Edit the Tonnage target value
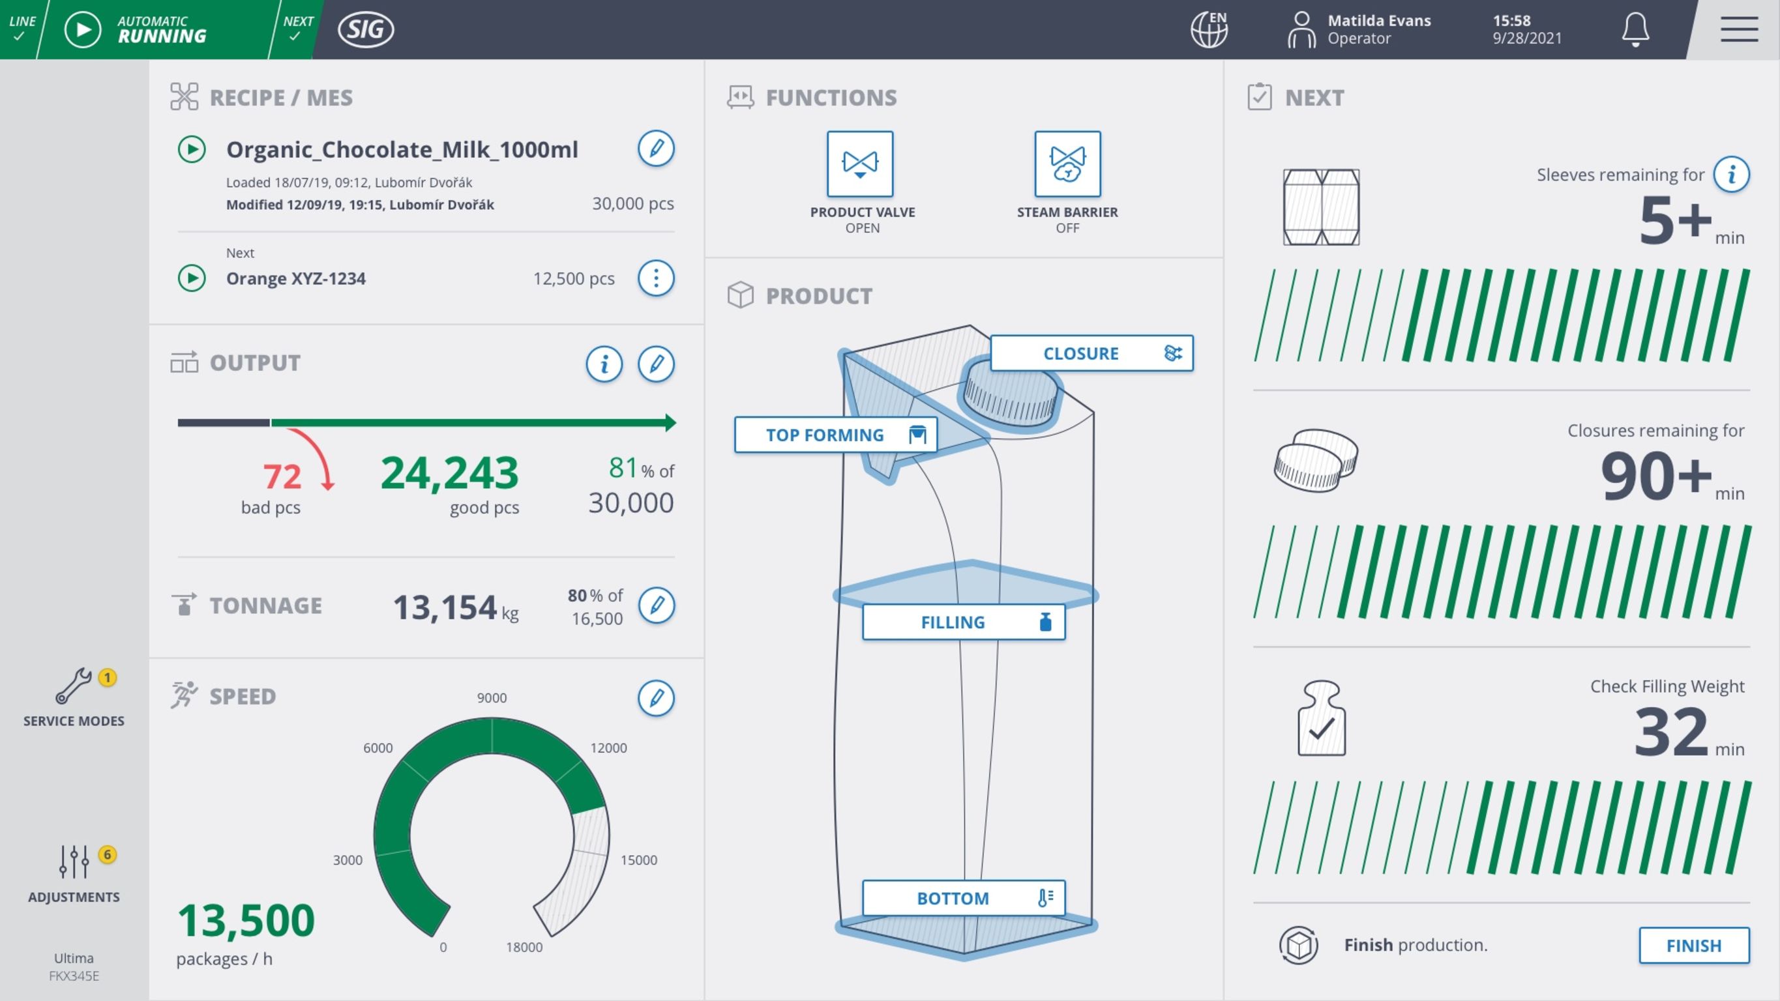1780x1001 pixels. (x=658, y=606)
